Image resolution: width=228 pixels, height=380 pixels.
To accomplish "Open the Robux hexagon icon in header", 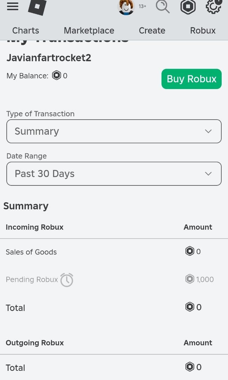I will pyautogui.click(x=188, y=7).
